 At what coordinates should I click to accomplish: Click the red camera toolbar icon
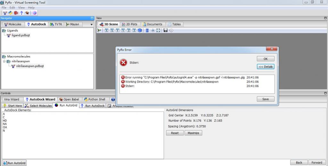(x=16, y=13)
